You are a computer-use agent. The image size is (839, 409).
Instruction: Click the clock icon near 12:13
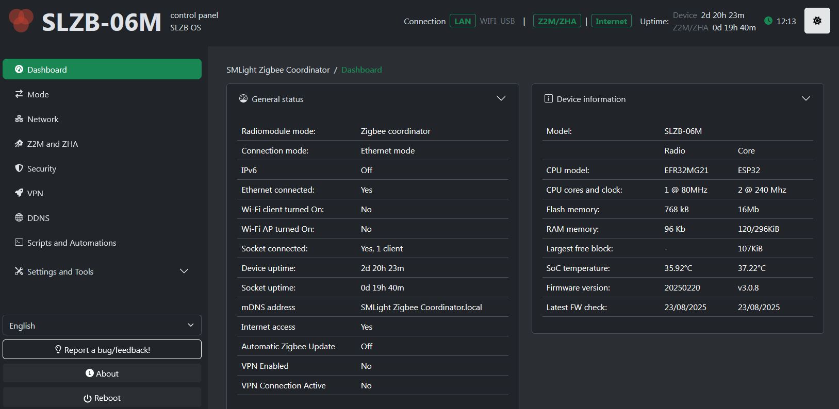(x=768, y=21)
